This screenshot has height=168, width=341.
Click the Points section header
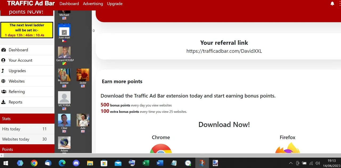coord(27,149)
